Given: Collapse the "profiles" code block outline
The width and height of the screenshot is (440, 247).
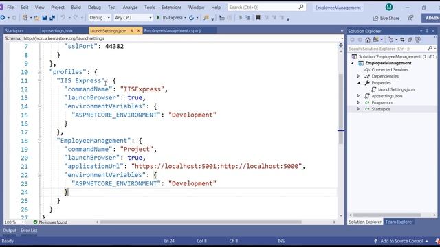Looking at the screenshot, I should 40,72.
